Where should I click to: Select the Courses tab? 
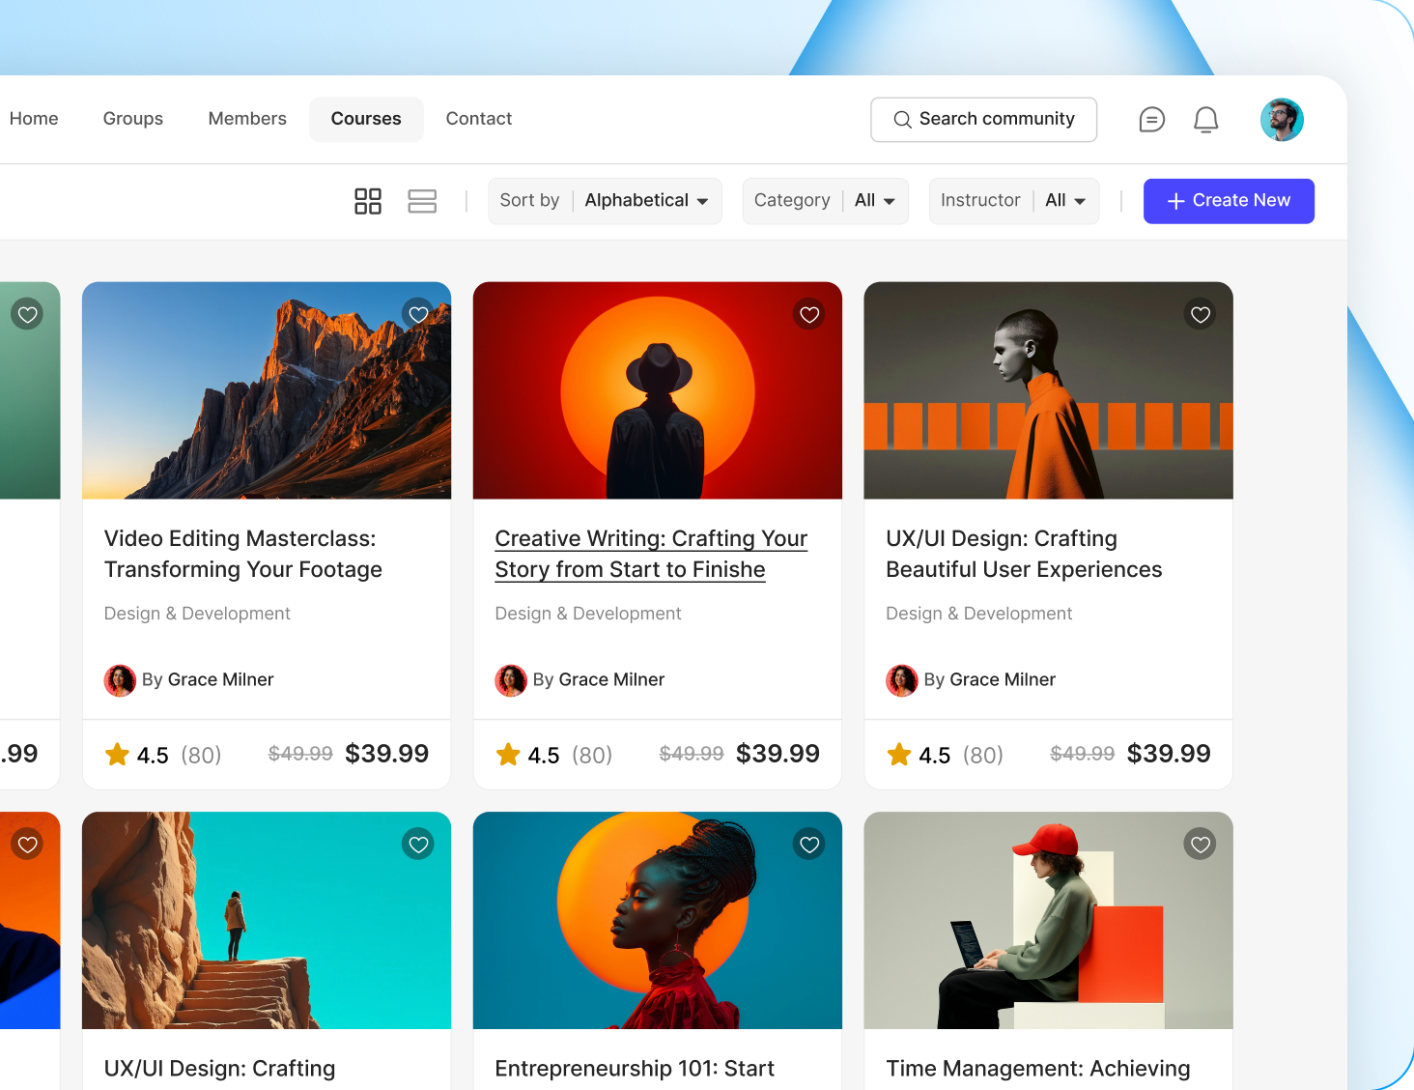click(366, 119)
